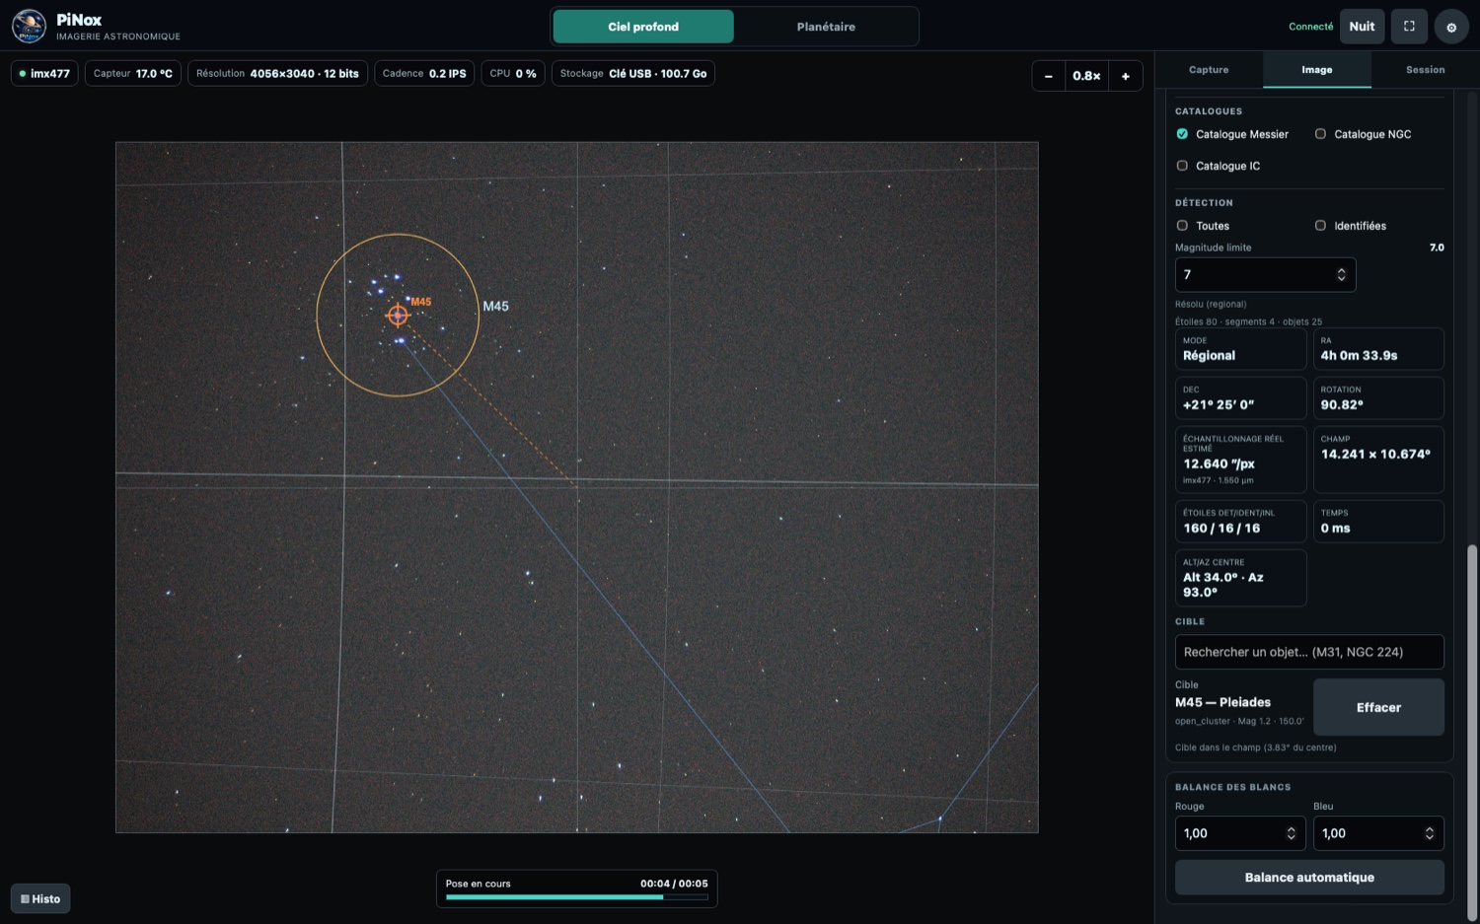The width and height of the screenshot is (1480, 924).
Task: Click the Stockage Clé USB chip
Action: click(633, 73)
